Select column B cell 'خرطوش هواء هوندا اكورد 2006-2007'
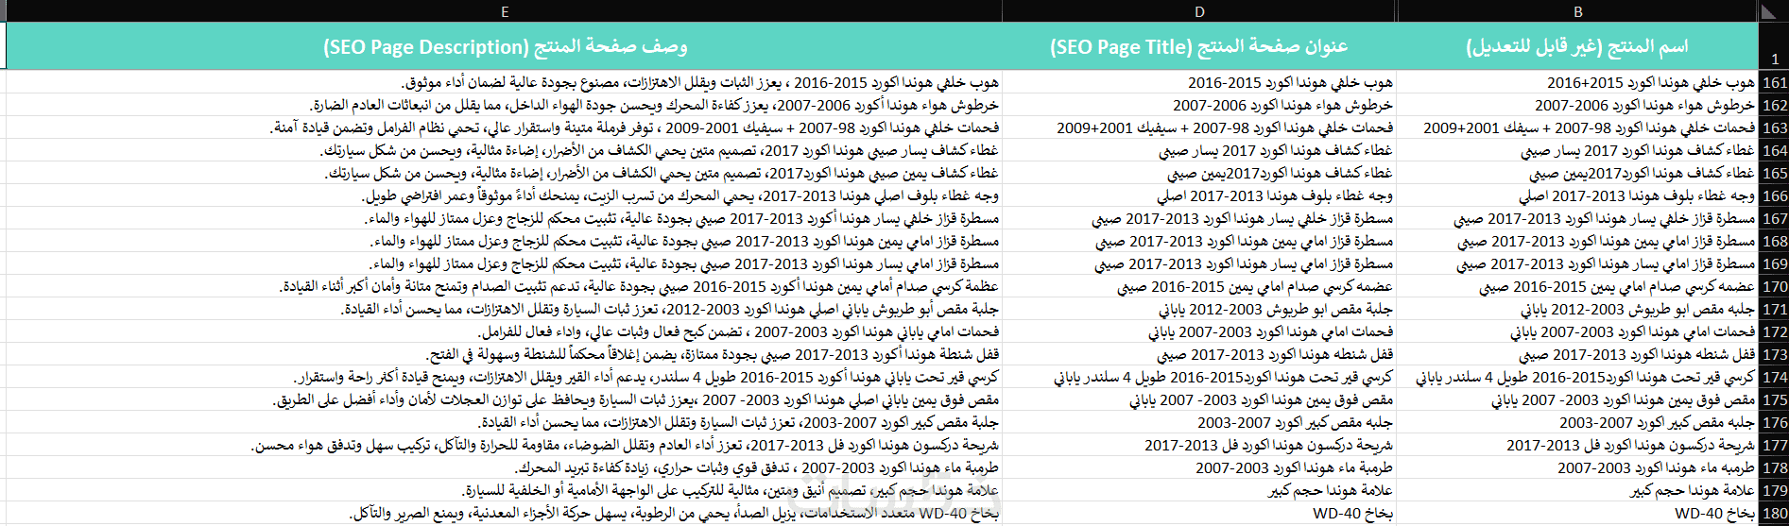This screenshot has width=1789, height=526. [1578, 105]
